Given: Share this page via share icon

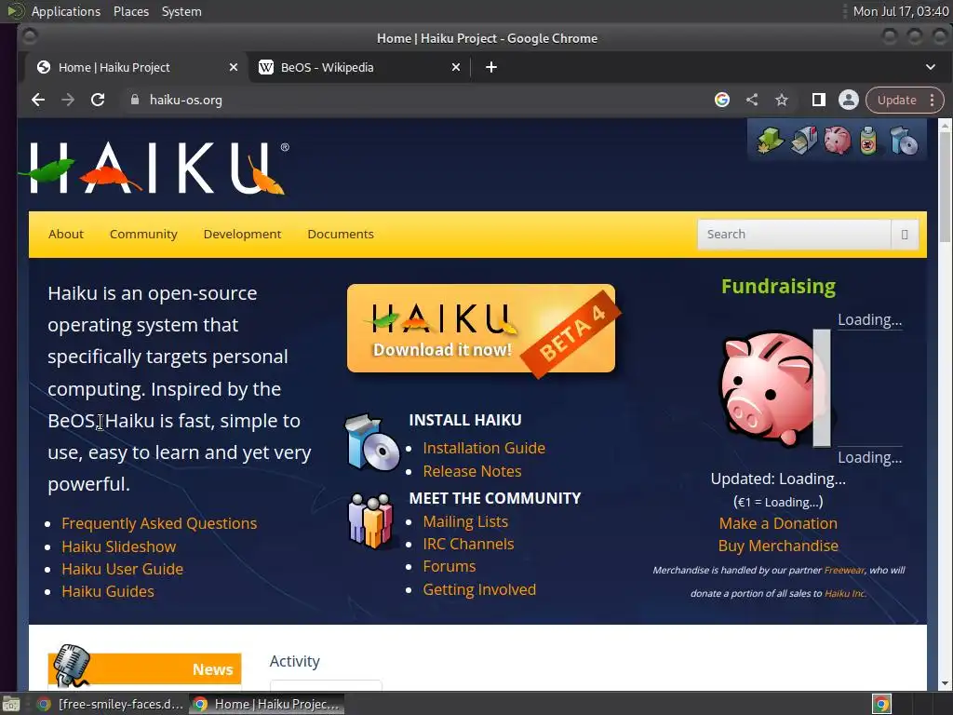Looking at the screenshot, I should click(x=752, y=100).
